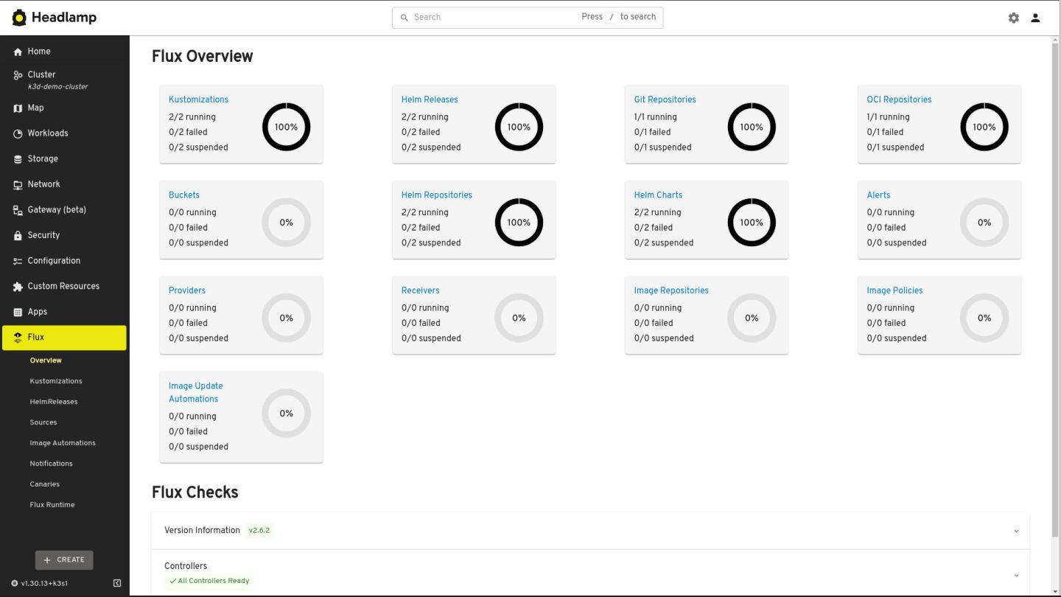Open the Providers card link
Viewport: 1061px width, 597px height.
[187, 290]
